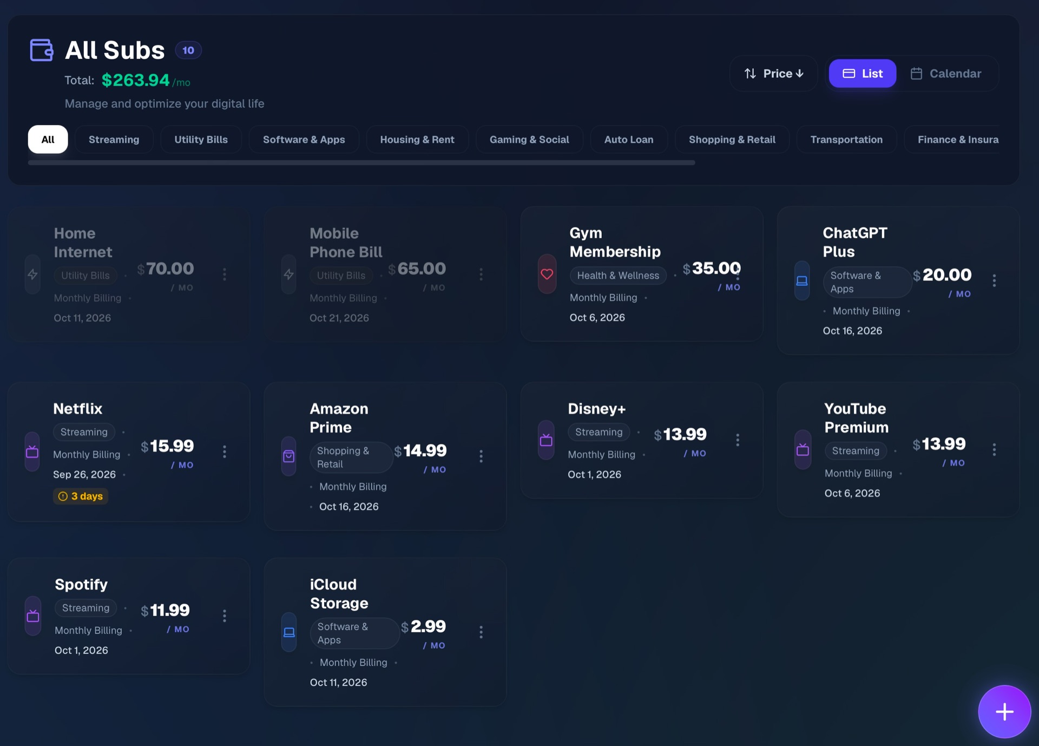
Task: Switch to List view
Action: click(x=863, y=74)
